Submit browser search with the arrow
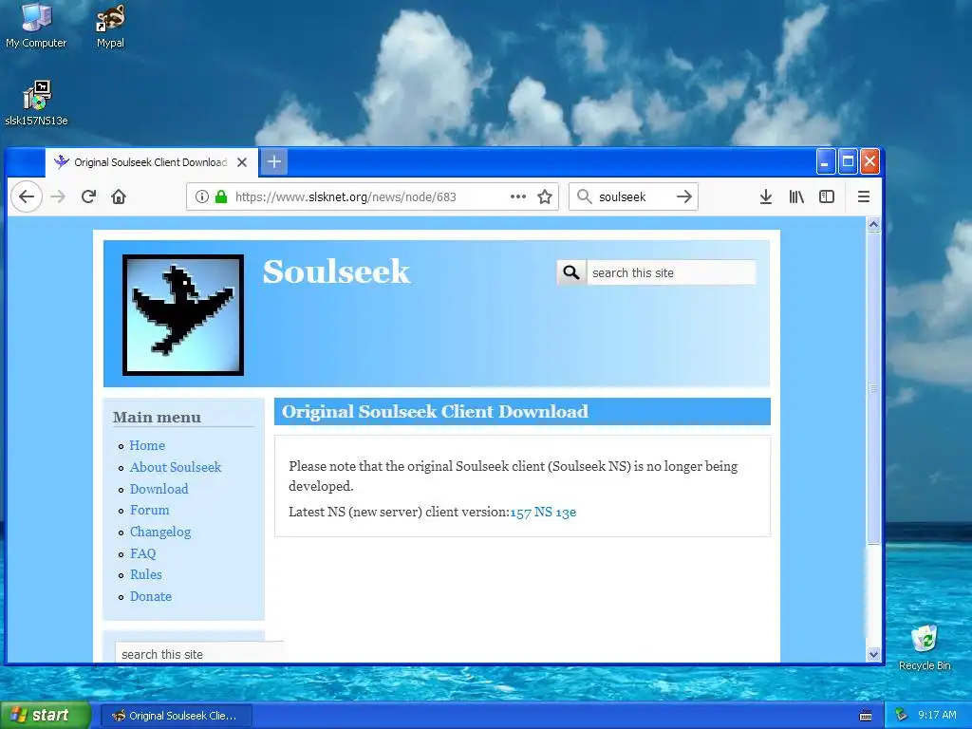Viewport: 972px width, 729px height. (x=683, y=196)
